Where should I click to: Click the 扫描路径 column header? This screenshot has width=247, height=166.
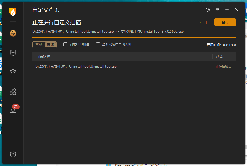click(43, 57)
